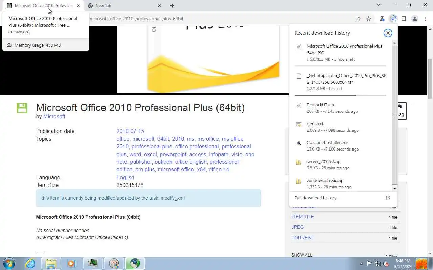Image resolution: width=433 pixels, height=270 pixels.
Task: Click the paused rar download progress bar
Action: [340, 95]
